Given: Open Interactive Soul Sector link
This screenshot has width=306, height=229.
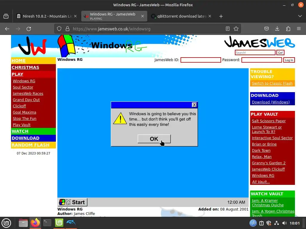Looking at the screenshot, I should point(272,138).
